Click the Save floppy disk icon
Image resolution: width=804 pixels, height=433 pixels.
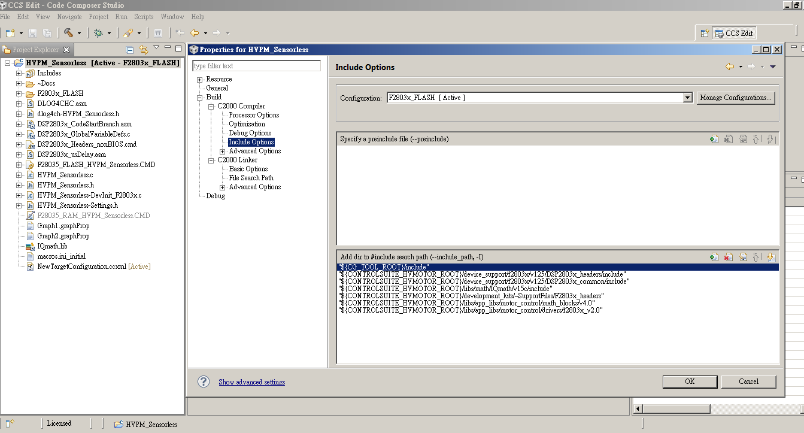pyautogui.click(x=33, y=33)
